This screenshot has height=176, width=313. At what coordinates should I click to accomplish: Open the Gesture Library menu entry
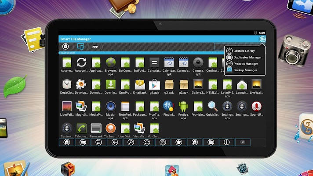click(x=245, y=51)
